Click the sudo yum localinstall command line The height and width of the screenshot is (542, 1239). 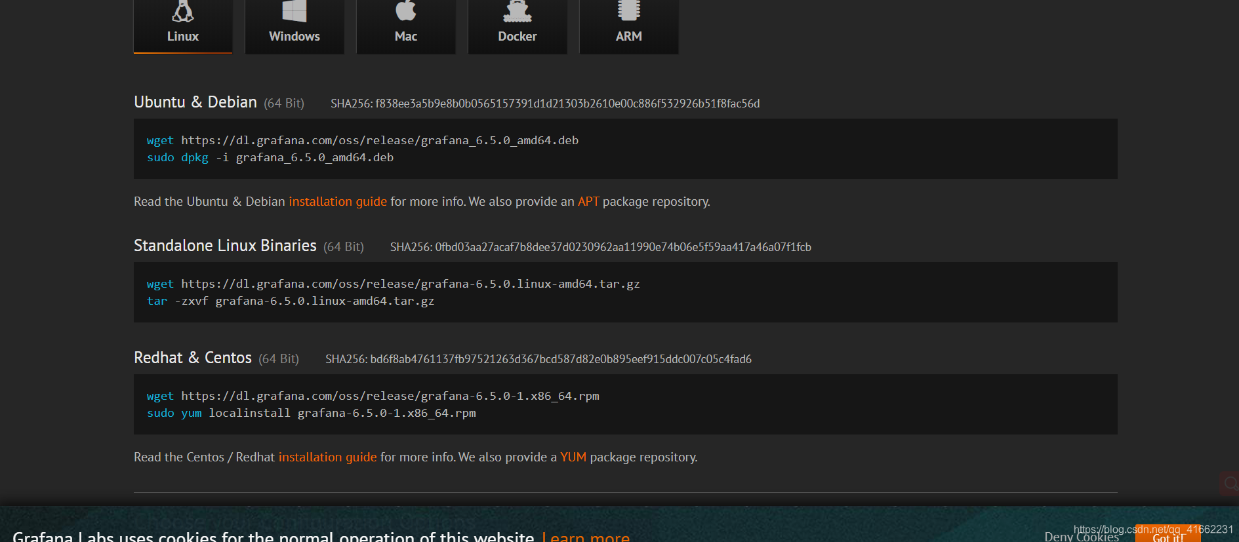[312, 413]
